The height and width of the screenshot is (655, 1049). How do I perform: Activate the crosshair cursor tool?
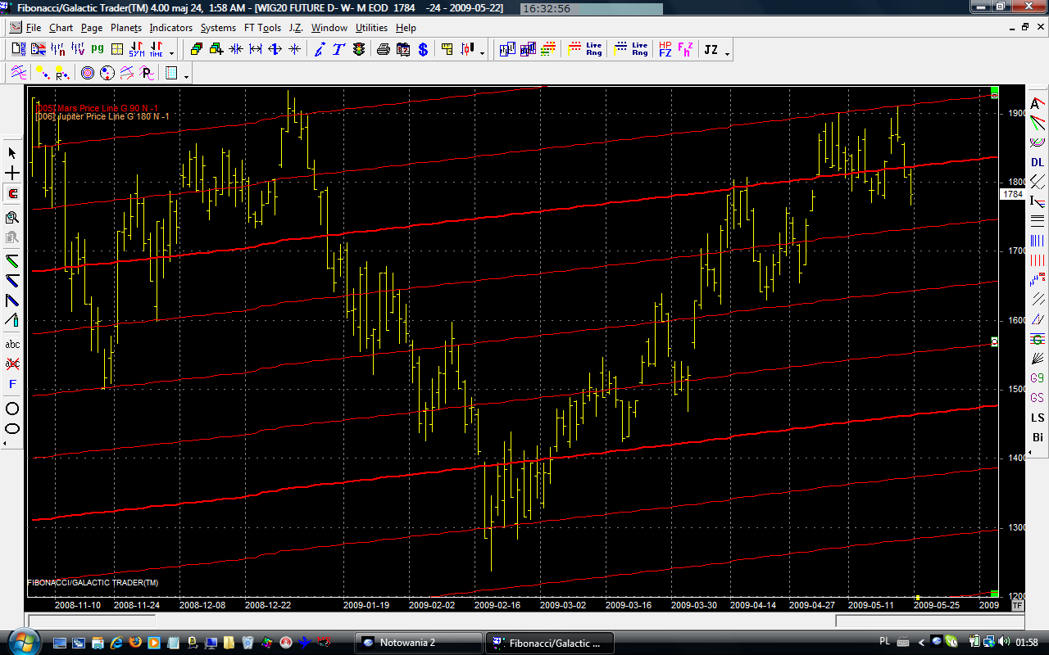pyautogui.click(x=12, y=174)
